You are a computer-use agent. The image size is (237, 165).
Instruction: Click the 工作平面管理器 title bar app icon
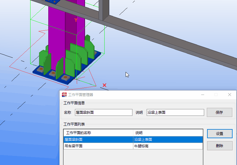click(64, 95)
